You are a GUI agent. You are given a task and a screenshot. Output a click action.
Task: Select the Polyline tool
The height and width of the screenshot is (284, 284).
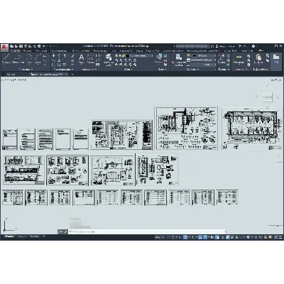(18, 59)
